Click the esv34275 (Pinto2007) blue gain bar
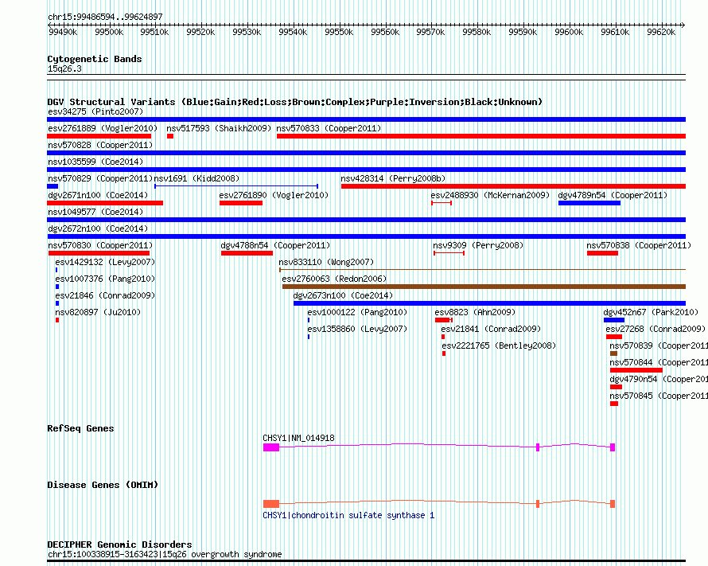 tap(366, 119)
